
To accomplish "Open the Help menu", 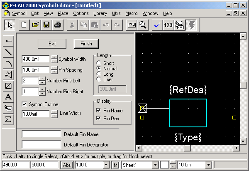I will (x=168, y=13).
